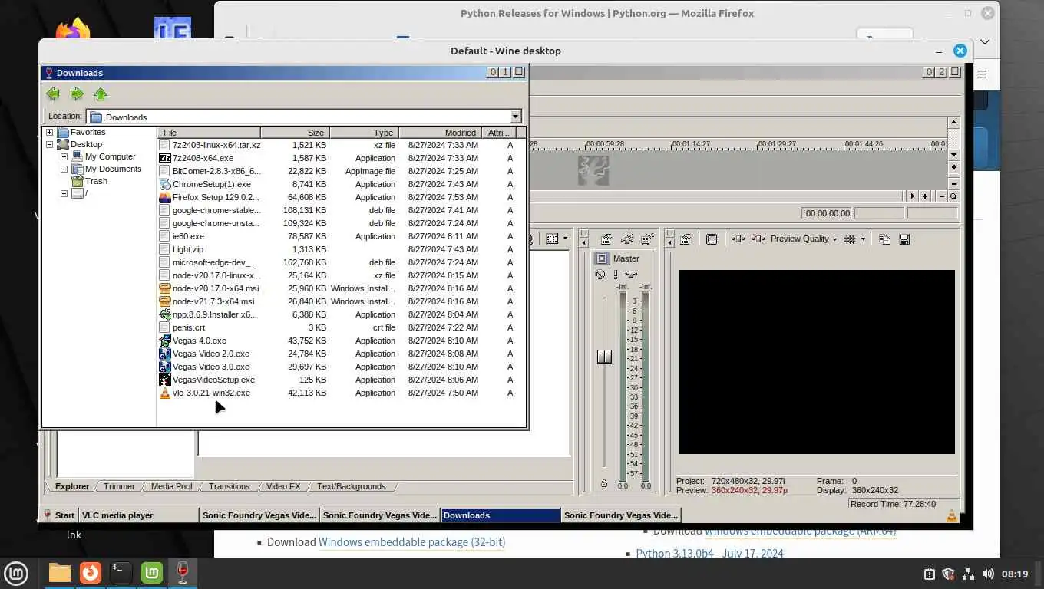This screenshot has width=1044, height=589.
Task: Click the node-v20.17.0-x64.msi installer icon
Action: 164,288
